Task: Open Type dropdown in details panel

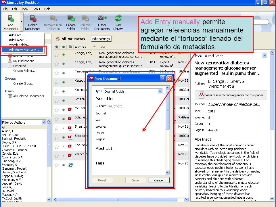Action: click(264, 55)
